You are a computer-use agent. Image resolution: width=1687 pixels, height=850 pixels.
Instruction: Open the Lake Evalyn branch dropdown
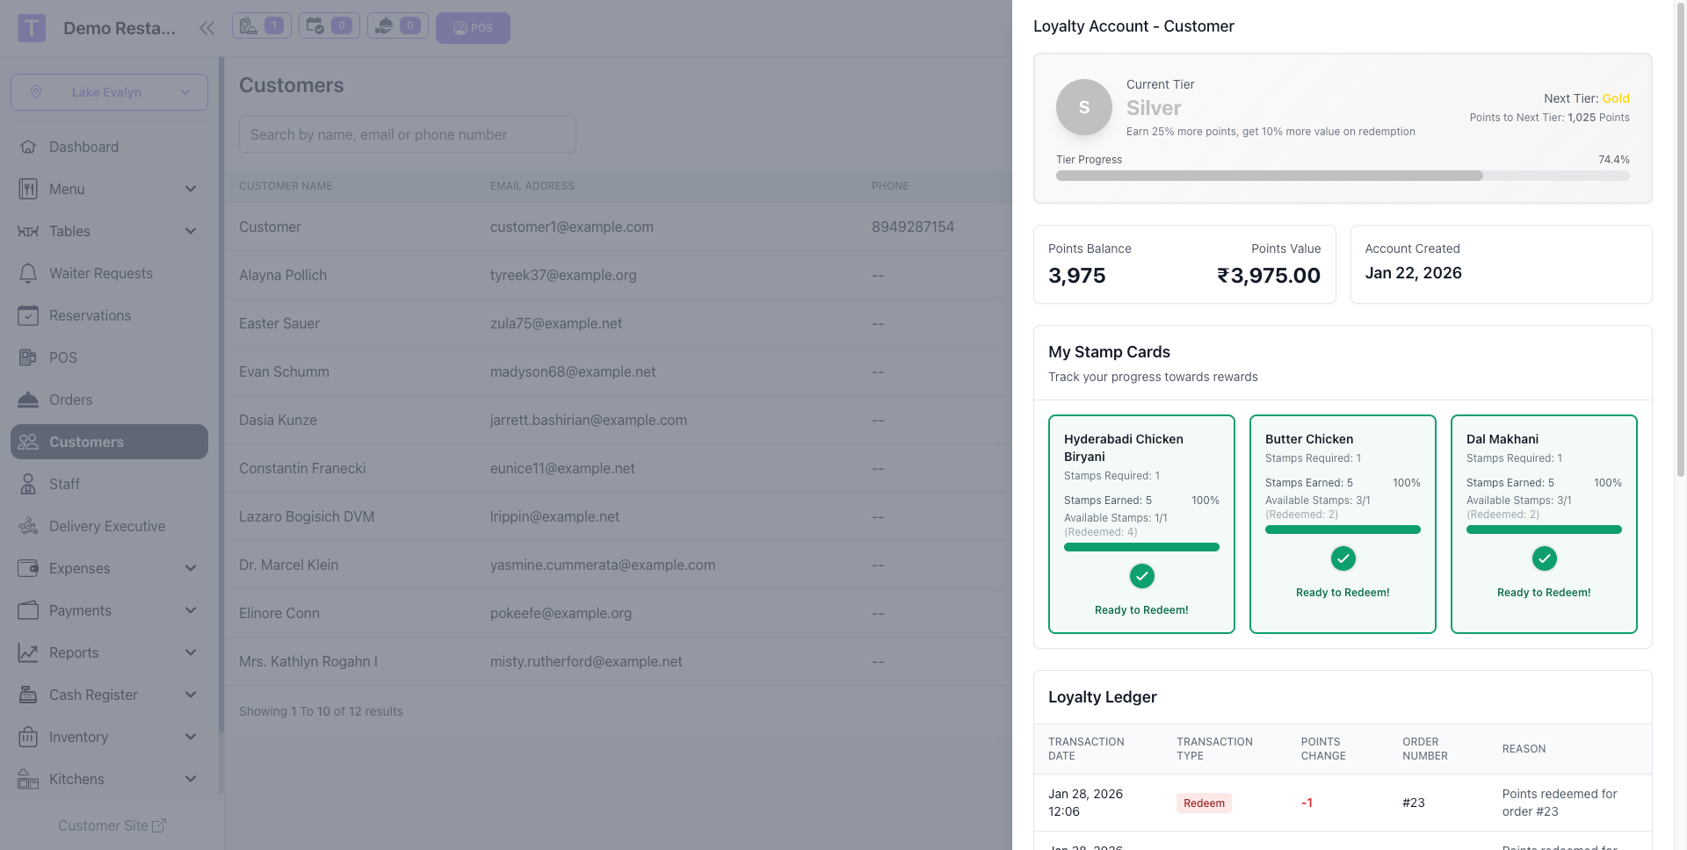109,92
